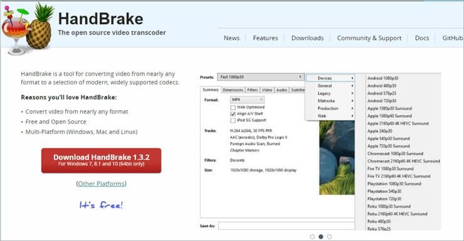Open the Presets Fast 1080p30 dropdown
Image resolution: width=464 pixels, height=241 pixels.
[x=261, y=77]
